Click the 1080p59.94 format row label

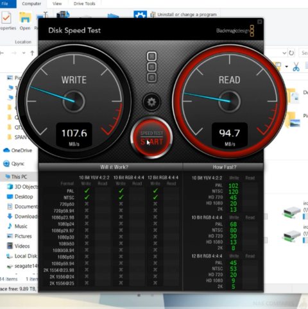pyautogui.click(x=63, y=263)
